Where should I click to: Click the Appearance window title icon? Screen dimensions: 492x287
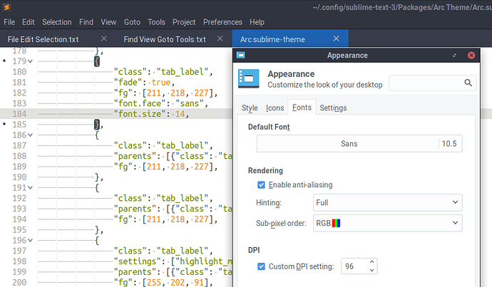click(x=241, y=55)
